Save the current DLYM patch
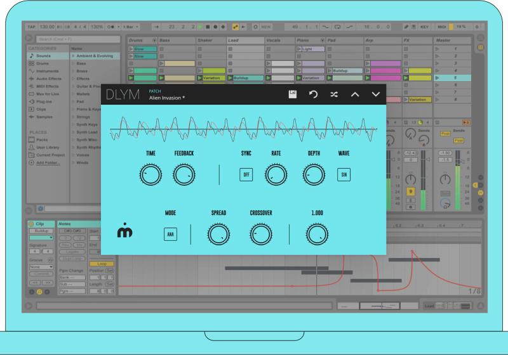 tap(293, 94)
